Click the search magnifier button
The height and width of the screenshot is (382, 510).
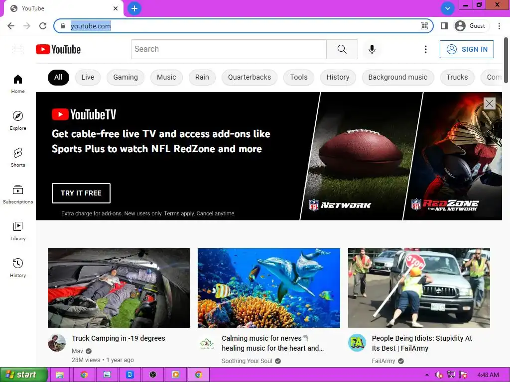point(342,49)
